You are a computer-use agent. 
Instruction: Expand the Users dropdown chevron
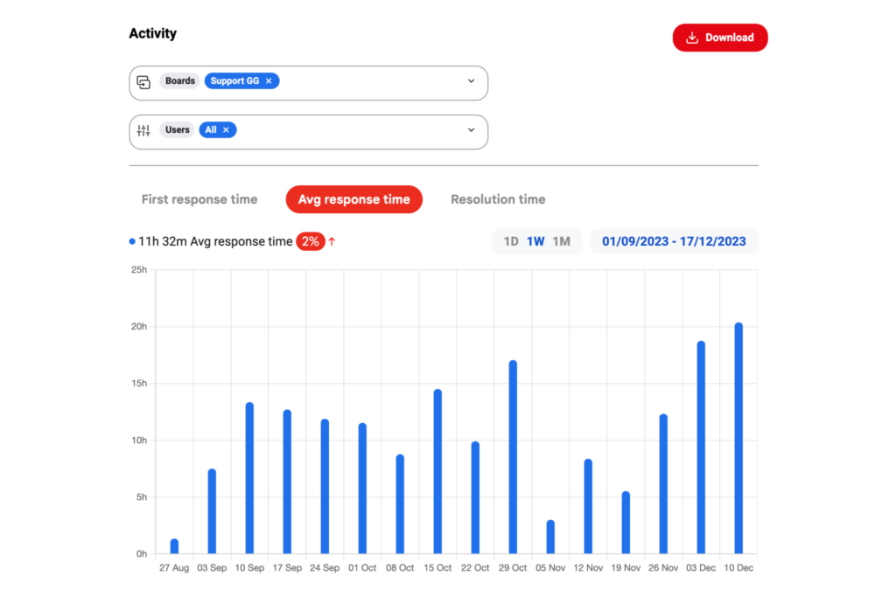[471, 130]
